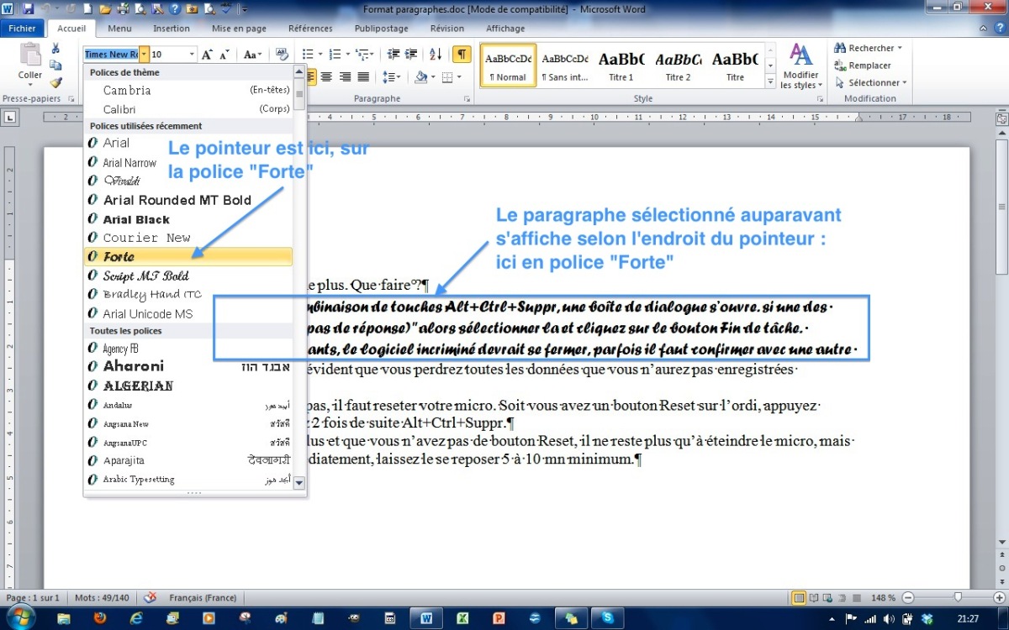1009x630 pixels.
Task: Click the Windows Start button
Action: pos(19,617)
